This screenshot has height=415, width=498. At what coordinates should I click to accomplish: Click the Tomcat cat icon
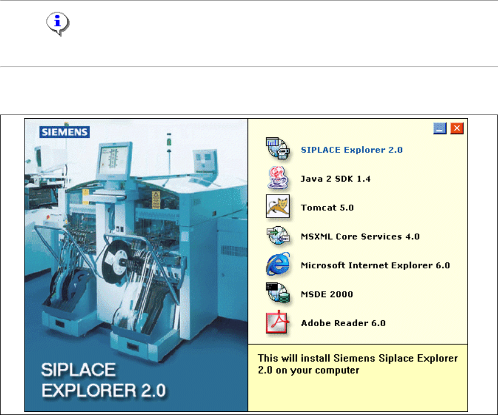pos(278,206)
